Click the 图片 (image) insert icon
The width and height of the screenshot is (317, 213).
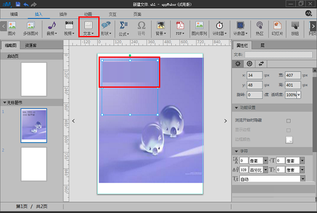coord(12,26)
